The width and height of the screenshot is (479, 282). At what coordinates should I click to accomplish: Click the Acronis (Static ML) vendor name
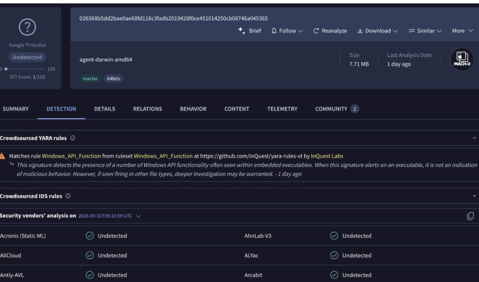pyautogui.click(x=23, y=236)
